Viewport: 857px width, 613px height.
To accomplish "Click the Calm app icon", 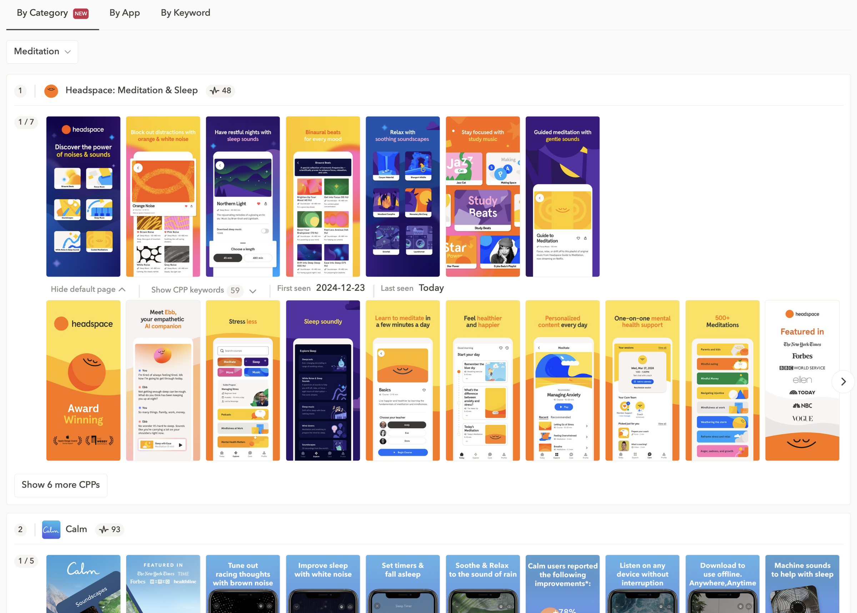I will 51,529.
